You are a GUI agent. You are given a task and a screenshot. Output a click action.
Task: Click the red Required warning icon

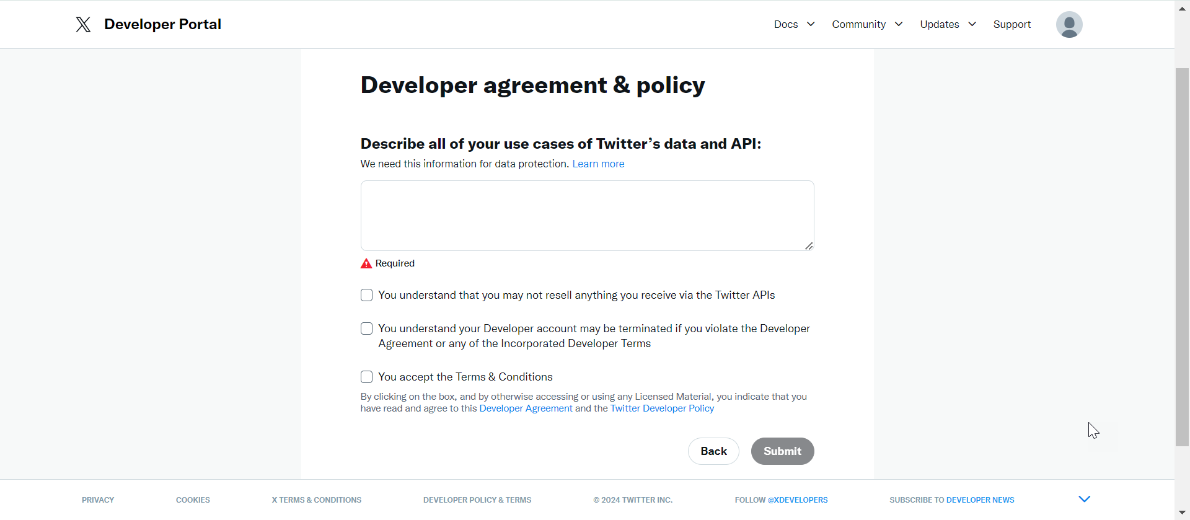tap(366, 263)
